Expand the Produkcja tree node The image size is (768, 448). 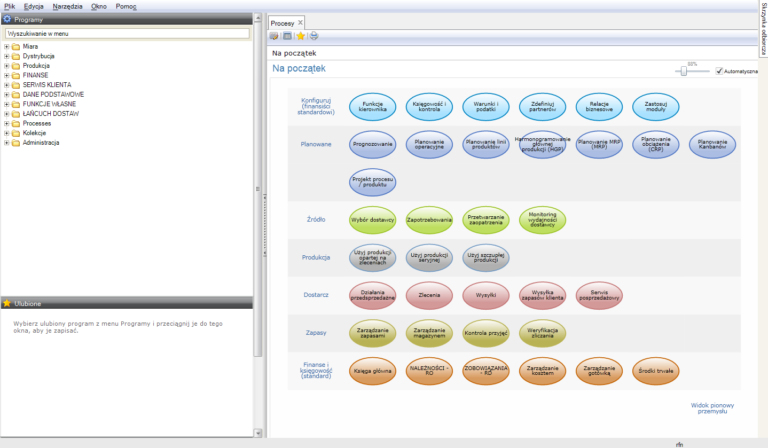tap(7, 66)
